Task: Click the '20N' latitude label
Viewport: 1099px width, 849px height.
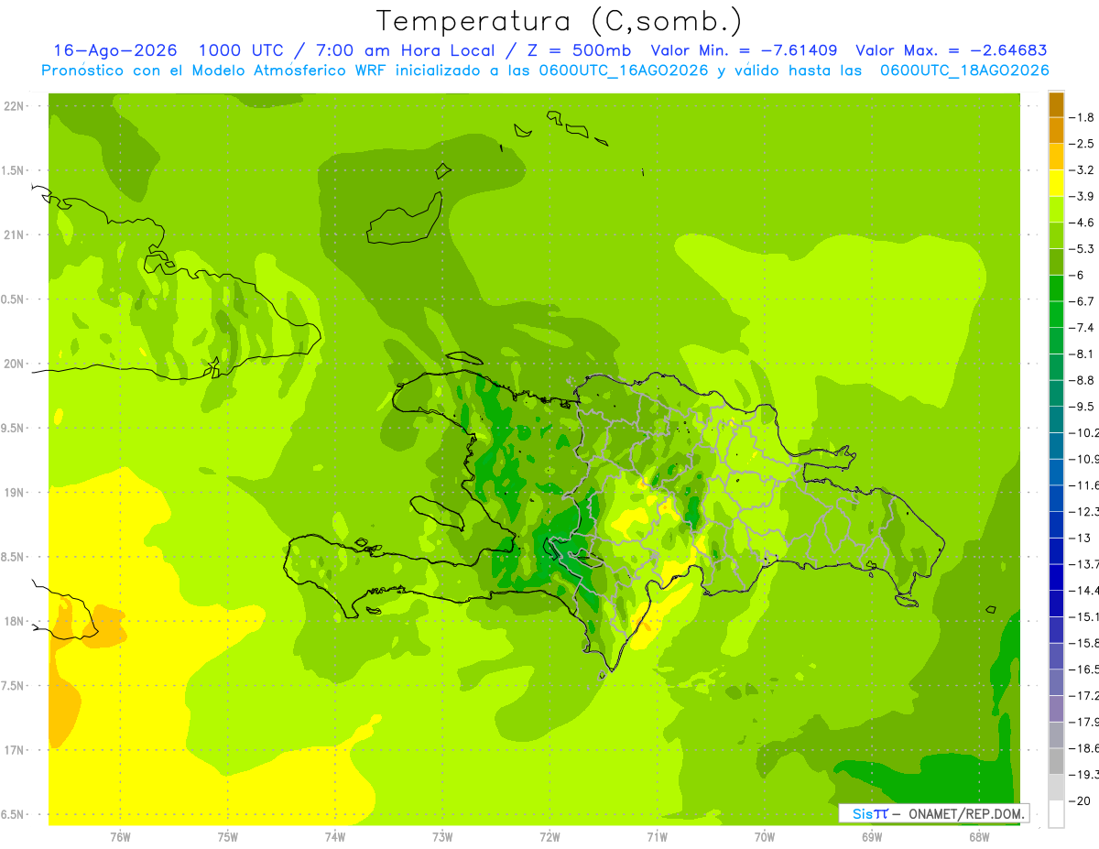Action: click(14, 364)
